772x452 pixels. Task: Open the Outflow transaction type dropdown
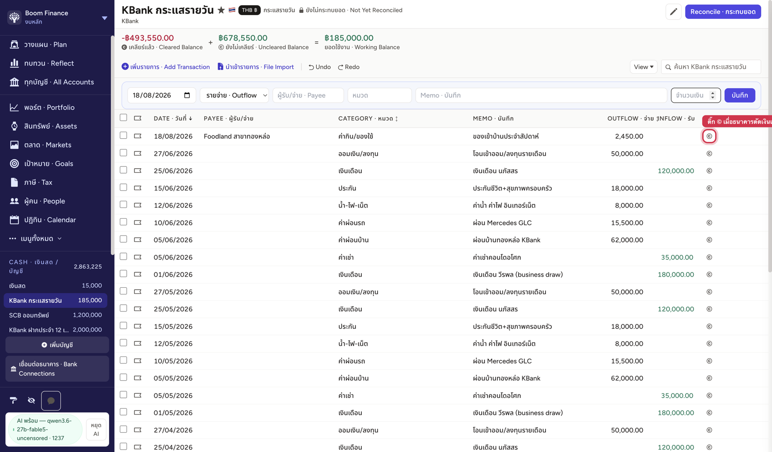coord(235,95)
